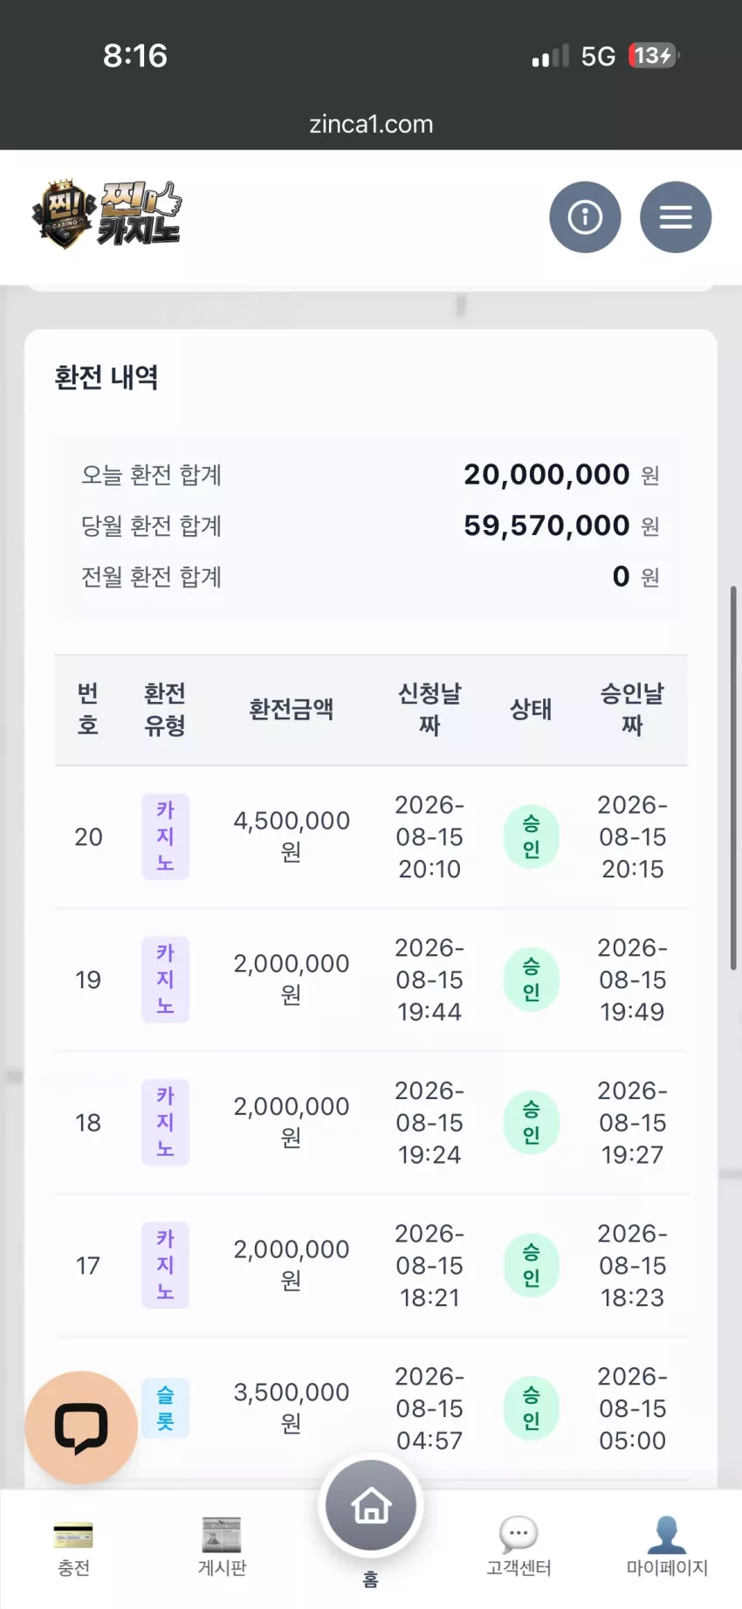Tap the home icon in bottom bar
Screen dimensions: 742x1609
[371, 1506]
